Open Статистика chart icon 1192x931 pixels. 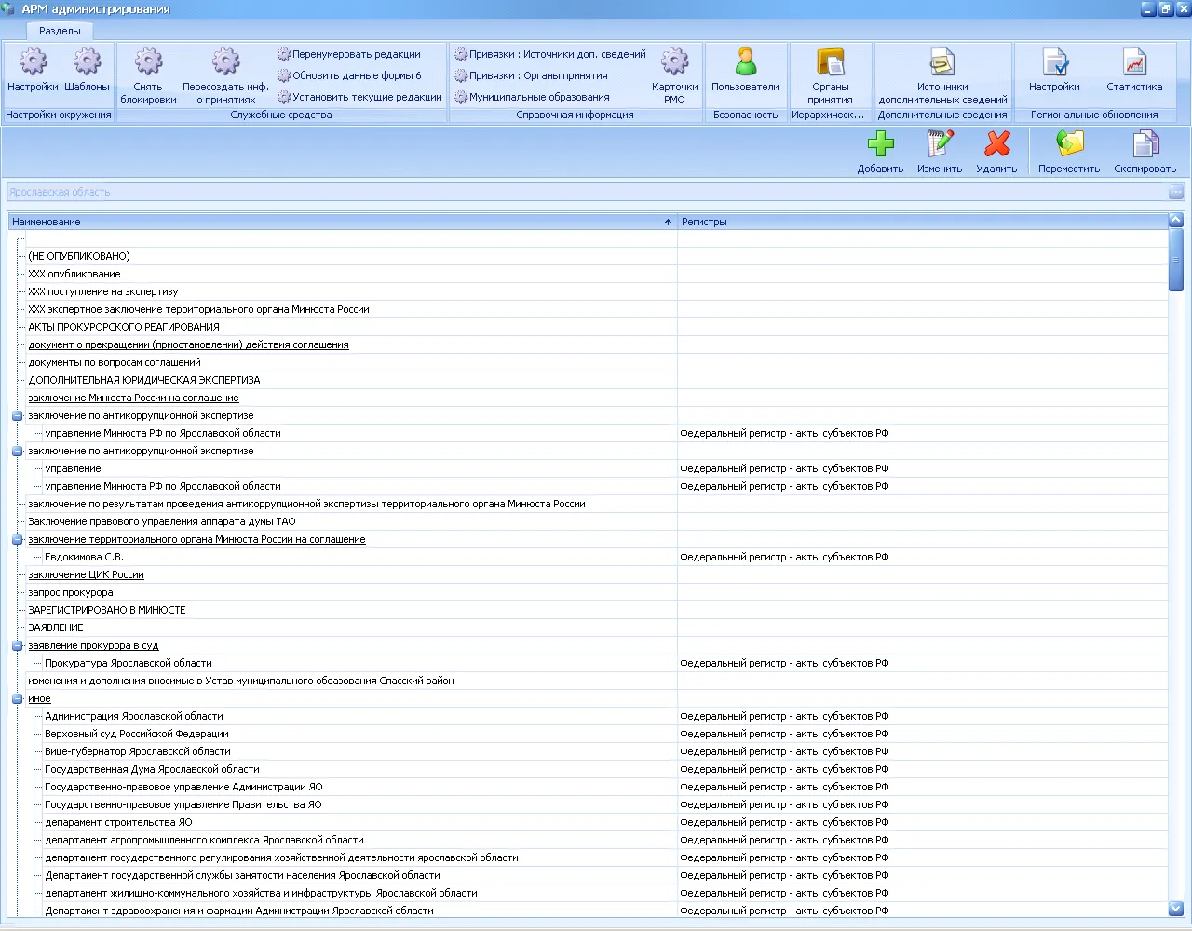coord(1134,62)
